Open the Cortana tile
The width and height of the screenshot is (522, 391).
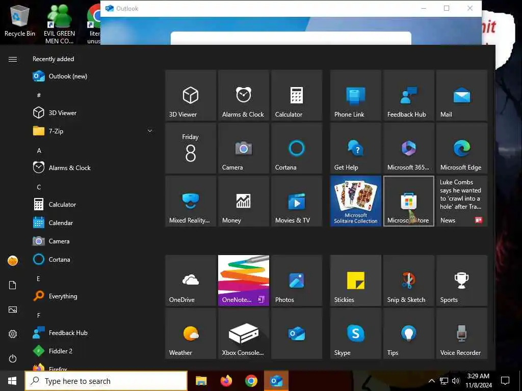(x=296, y=148)
